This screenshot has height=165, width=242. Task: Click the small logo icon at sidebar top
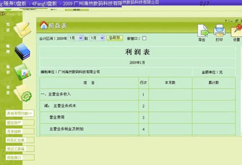[2, 14]
